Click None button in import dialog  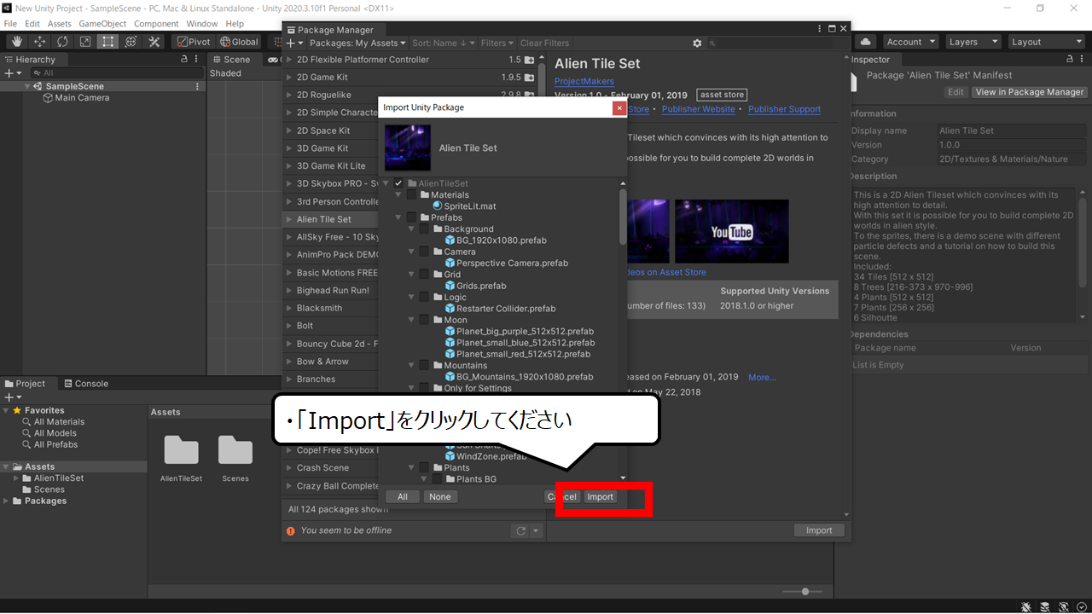tap(440, 496)
